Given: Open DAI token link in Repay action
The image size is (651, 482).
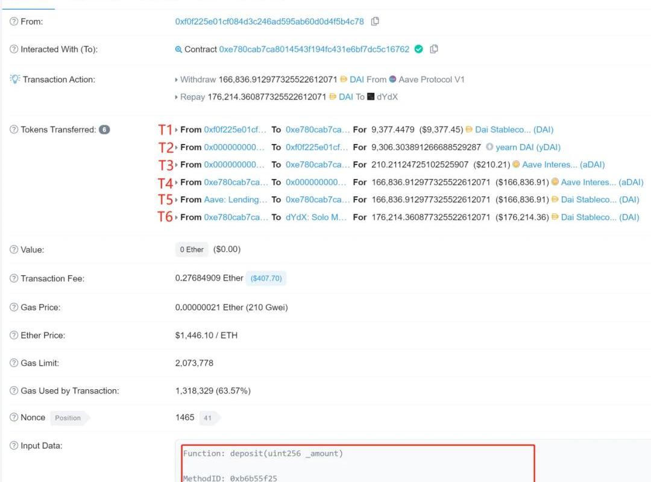Looking at the screenshot, I should (346, 97).
